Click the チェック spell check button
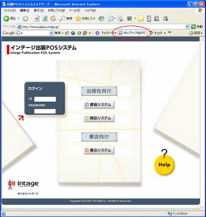This screenshot has height=217, width=206. 156,33
